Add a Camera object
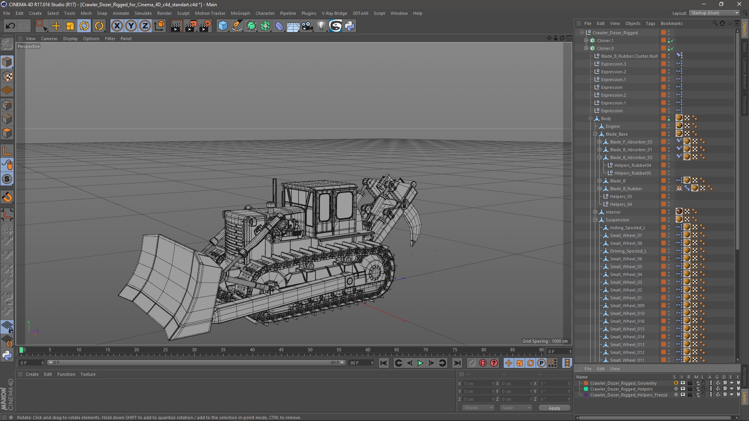The width and height of the screenshot is (749, 421). (307, 26)
